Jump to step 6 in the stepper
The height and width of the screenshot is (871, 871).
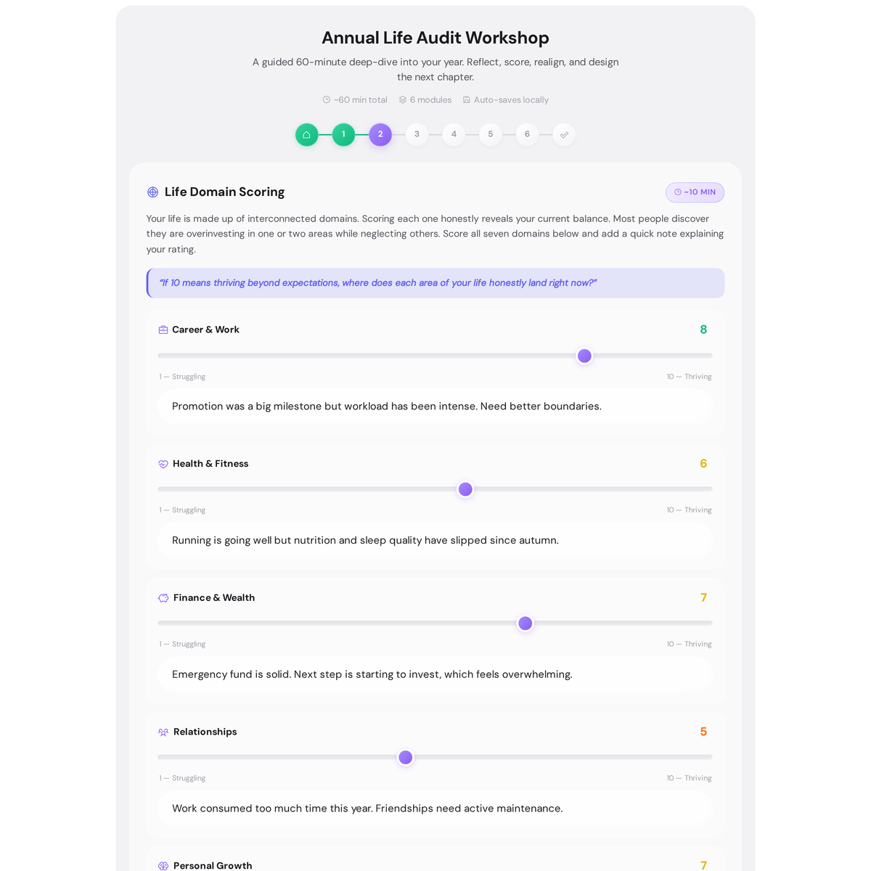pyautogui.click(x=526, y=134)
